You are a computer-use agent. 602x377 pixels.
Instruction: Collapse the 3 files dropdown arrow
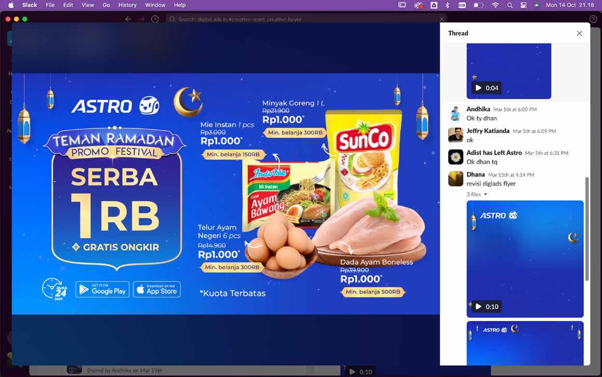pyautogui.click(x=485, y=194)
